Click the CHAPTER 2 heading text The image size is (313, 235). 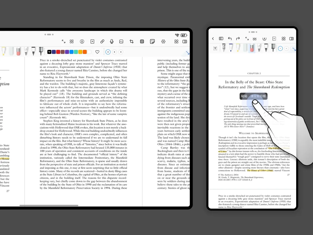pos(254,73)
